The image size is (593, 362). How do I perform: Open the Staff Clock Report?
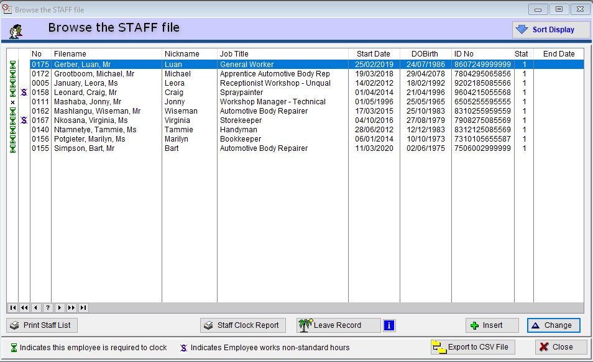(x=243, y=325)
